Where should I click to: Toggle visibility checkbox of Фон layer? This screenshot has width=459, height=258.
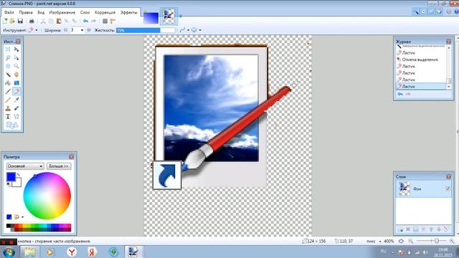(x=448, y=188)
